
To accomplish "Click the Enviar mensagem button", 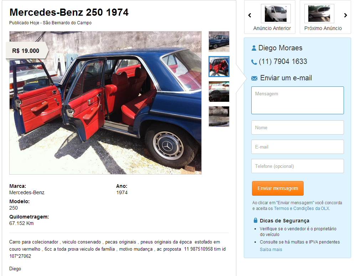I will click(x=278, y=188).
